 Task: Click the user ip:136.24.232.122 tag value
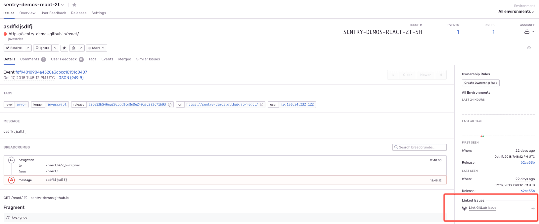coord(297,105)
